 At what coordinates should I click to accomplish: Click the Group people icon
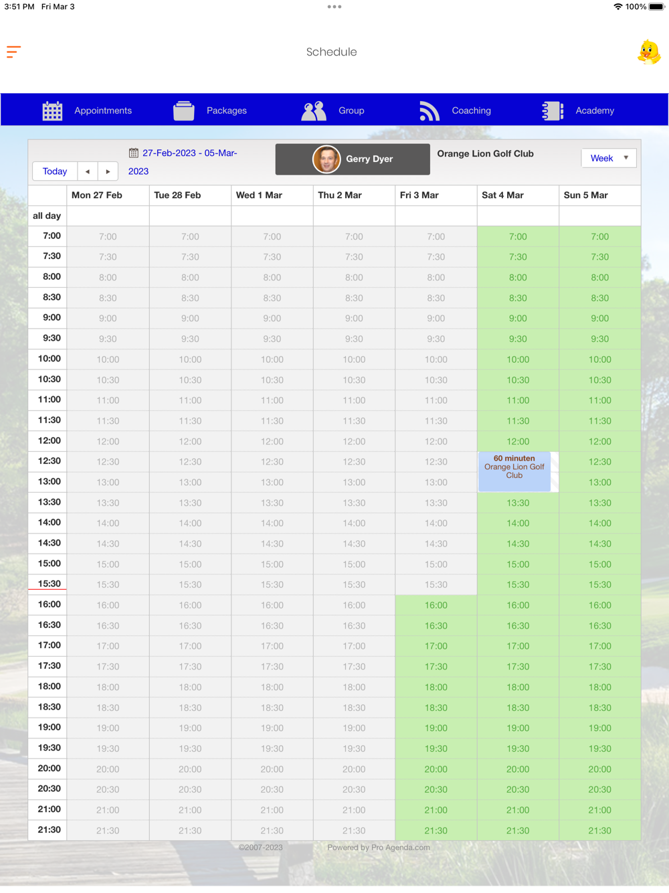(x=314, y=110)
